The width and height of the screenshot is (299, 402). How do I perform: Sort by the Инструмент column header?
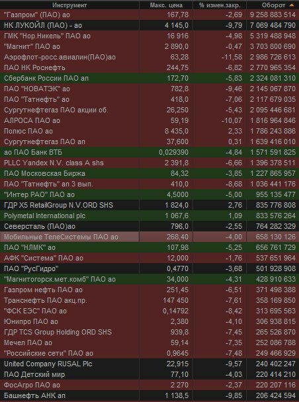(69, 5)
